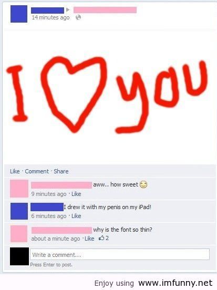Screen dimensions: 217x290
Task: Open first commenter's pink avatar
Action: tap(19, 189)
